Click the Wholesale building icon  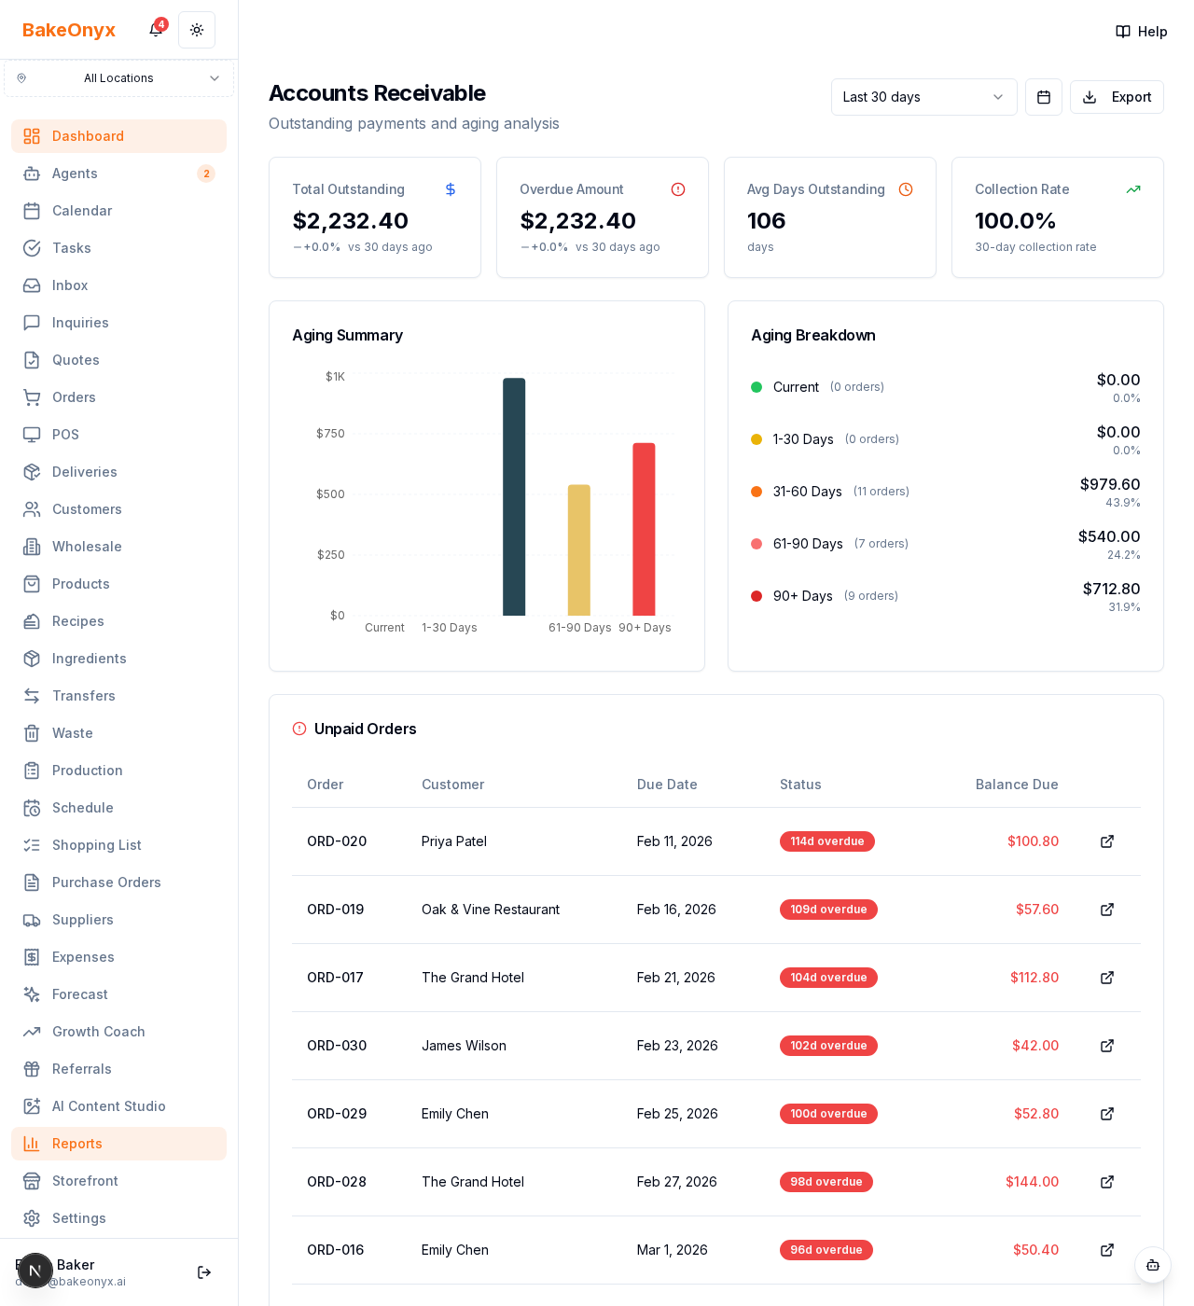(x=32, y=547)
